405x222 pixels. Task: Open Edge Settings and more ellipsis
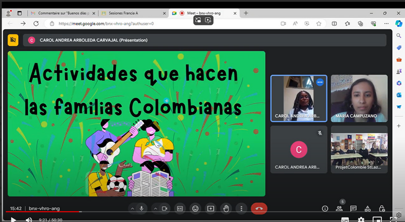pyautogui.click(x=386, y=23)
